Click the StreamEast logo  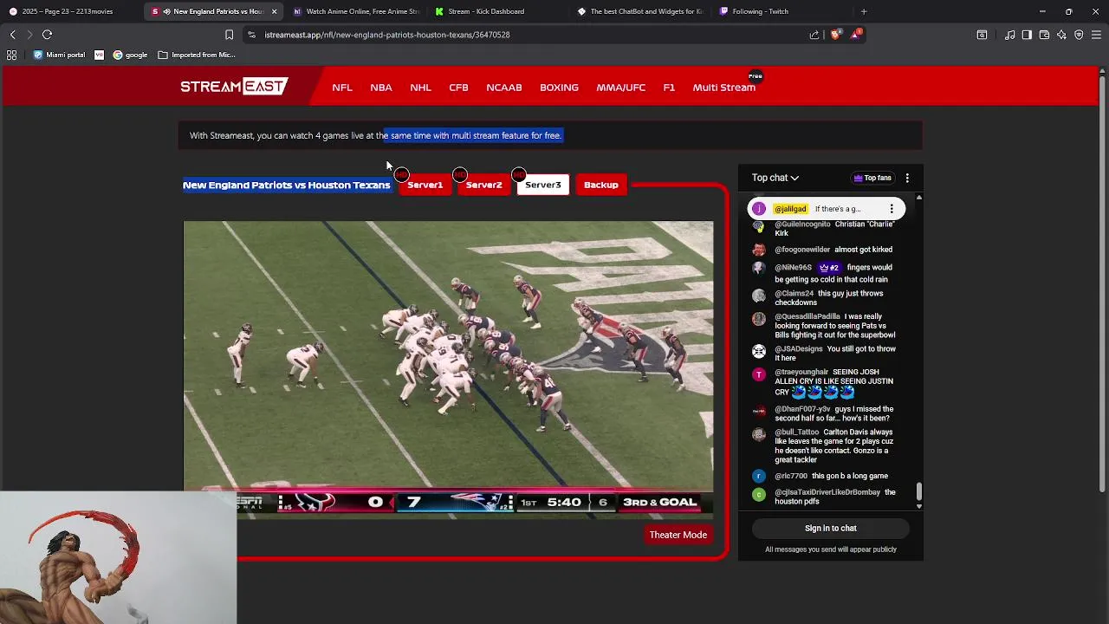point(234,87)
